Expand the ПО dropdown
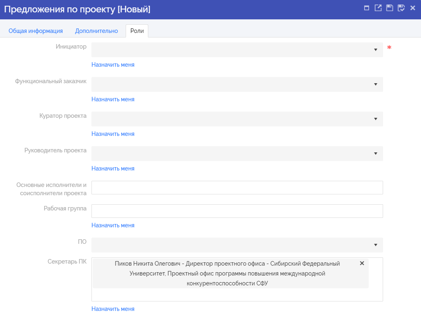Image resolution: width=421 pixels, height=320 pixels. tap(375, 245)
